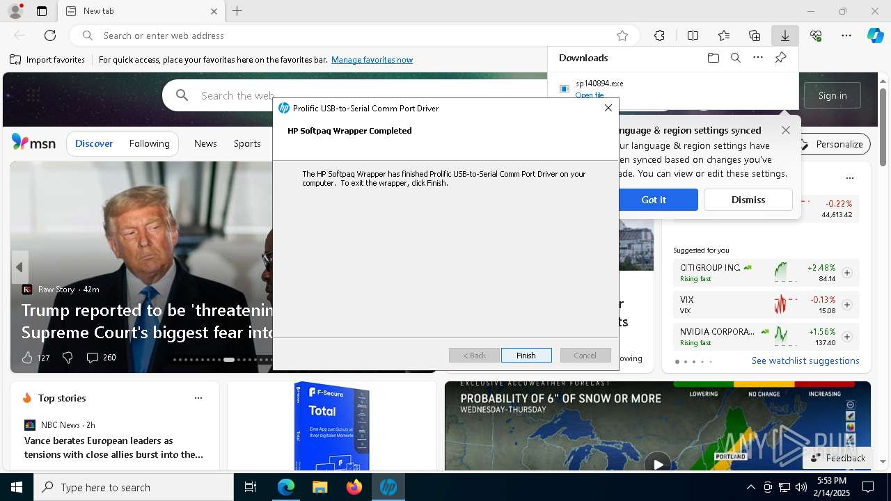Screen dimensions: 891x501
Task: Click page scrollbar down arrow
Action: click(x=883, y=461)
